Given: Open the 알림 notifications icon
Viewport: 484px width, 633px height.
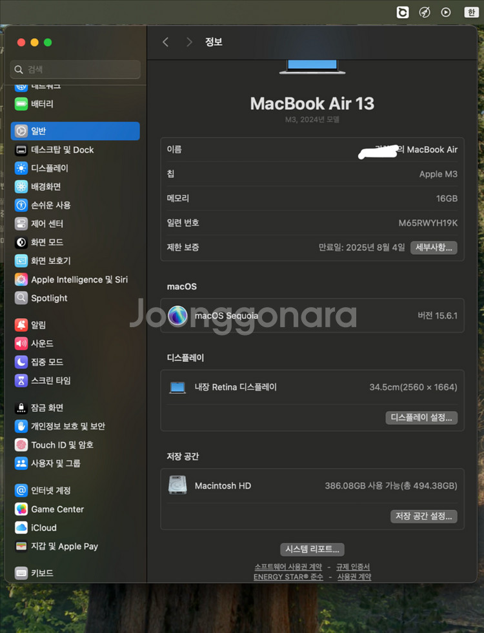Looking at the screenshot, I should click(21, 325).
